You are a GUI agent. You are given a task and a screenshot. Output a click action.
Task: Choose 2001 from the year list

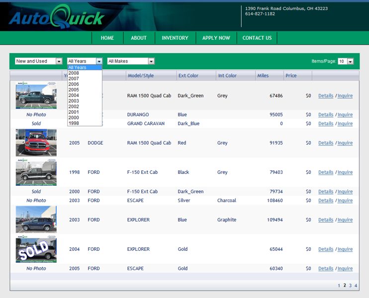pos(85,112)
